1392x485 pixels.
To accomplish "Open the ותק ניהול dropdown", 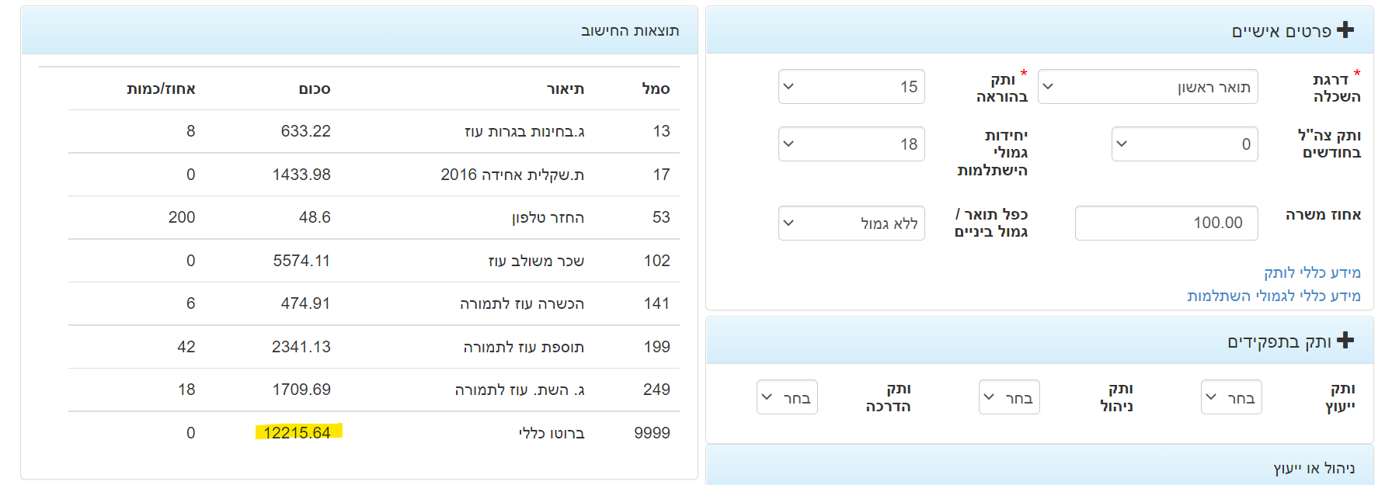I will [x=1009, y=397].
